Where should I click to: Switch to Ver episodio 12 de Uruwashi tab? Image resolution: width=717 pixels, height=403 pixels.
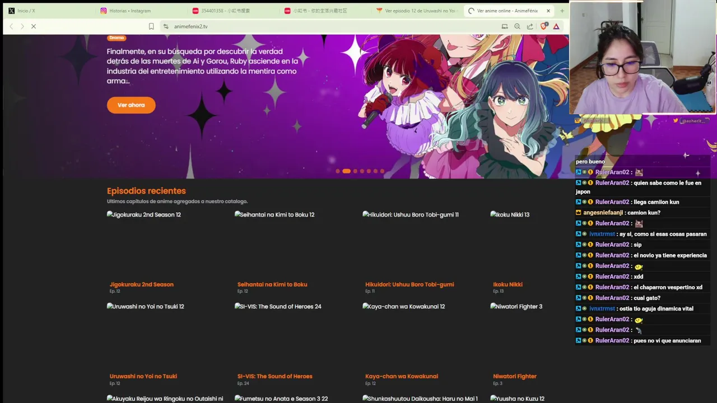[416, 11]
